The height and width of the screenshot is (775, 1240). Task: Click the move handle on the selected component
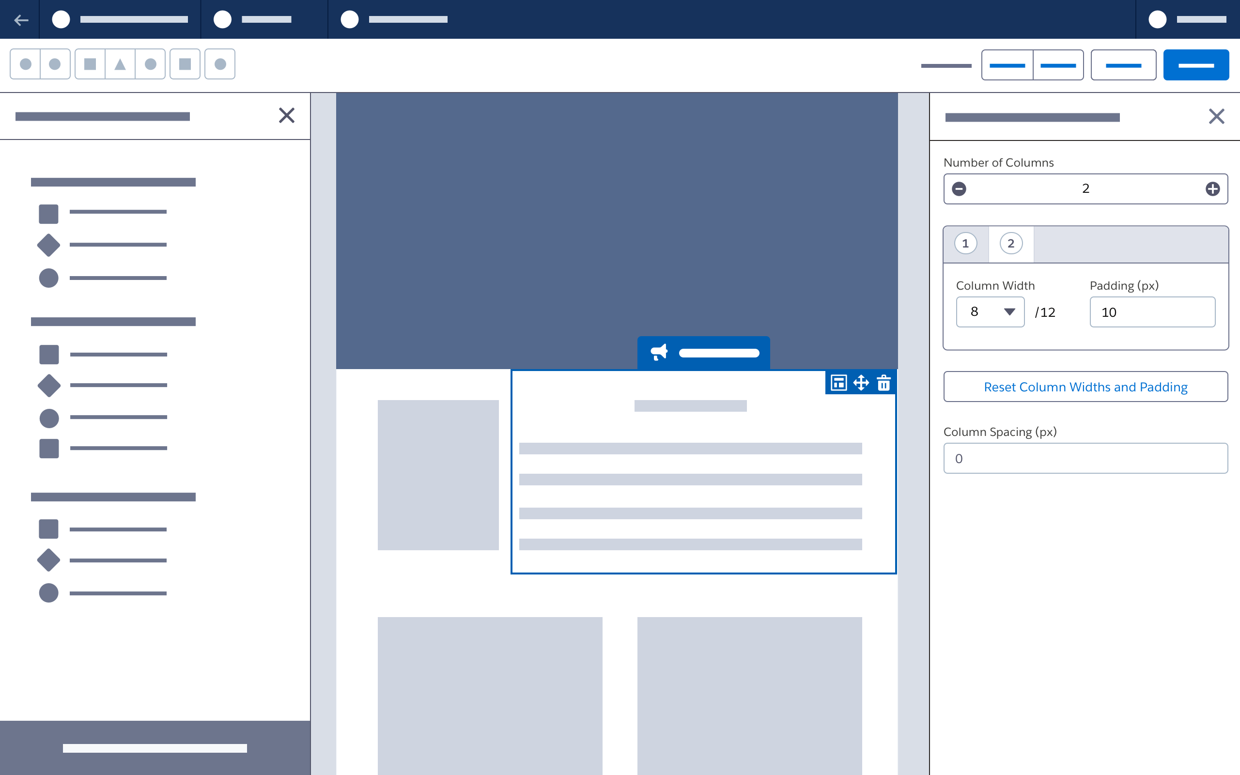861,382
